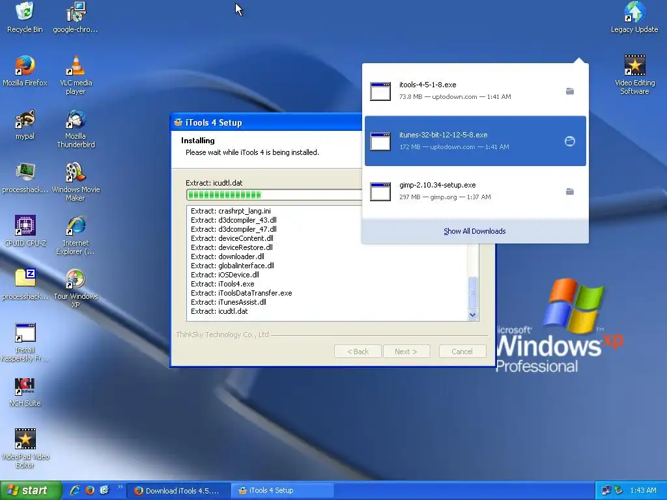Select the log line Extract: iTunesAssist.dll
The height and width of the screenshot is (500, 667).
229,302
